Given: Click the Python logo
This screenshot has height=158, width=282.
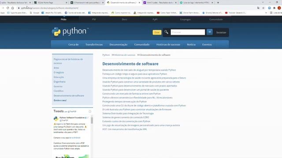Looking at the screenshot, I should [x=70, y=32].
